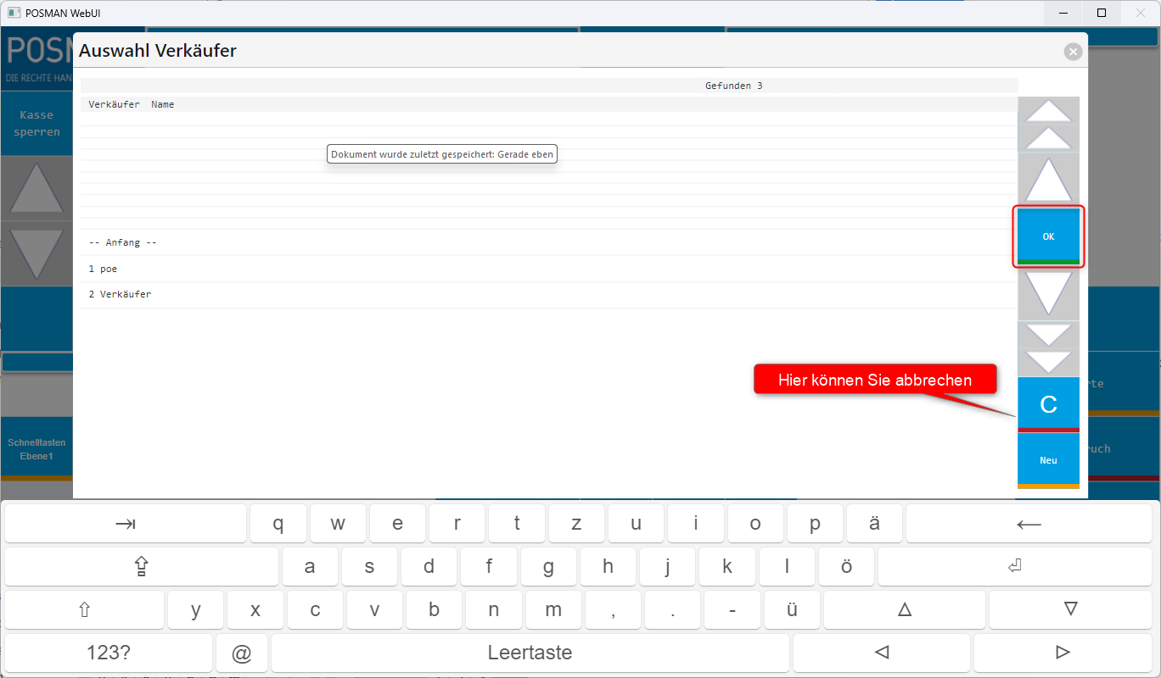Move selection up with single up arrow
This screenshot has height=678, width=1161.
tap(1048, 180)
